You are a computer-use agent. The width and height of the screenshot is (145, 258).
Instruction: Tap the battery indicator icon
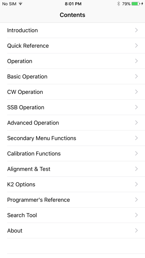pyautogui.click(x=136, y=4)
